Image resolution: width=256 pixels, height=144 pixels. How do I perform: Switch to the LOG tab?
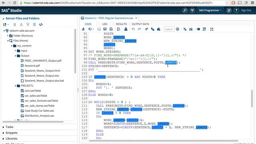pos(105,24)
